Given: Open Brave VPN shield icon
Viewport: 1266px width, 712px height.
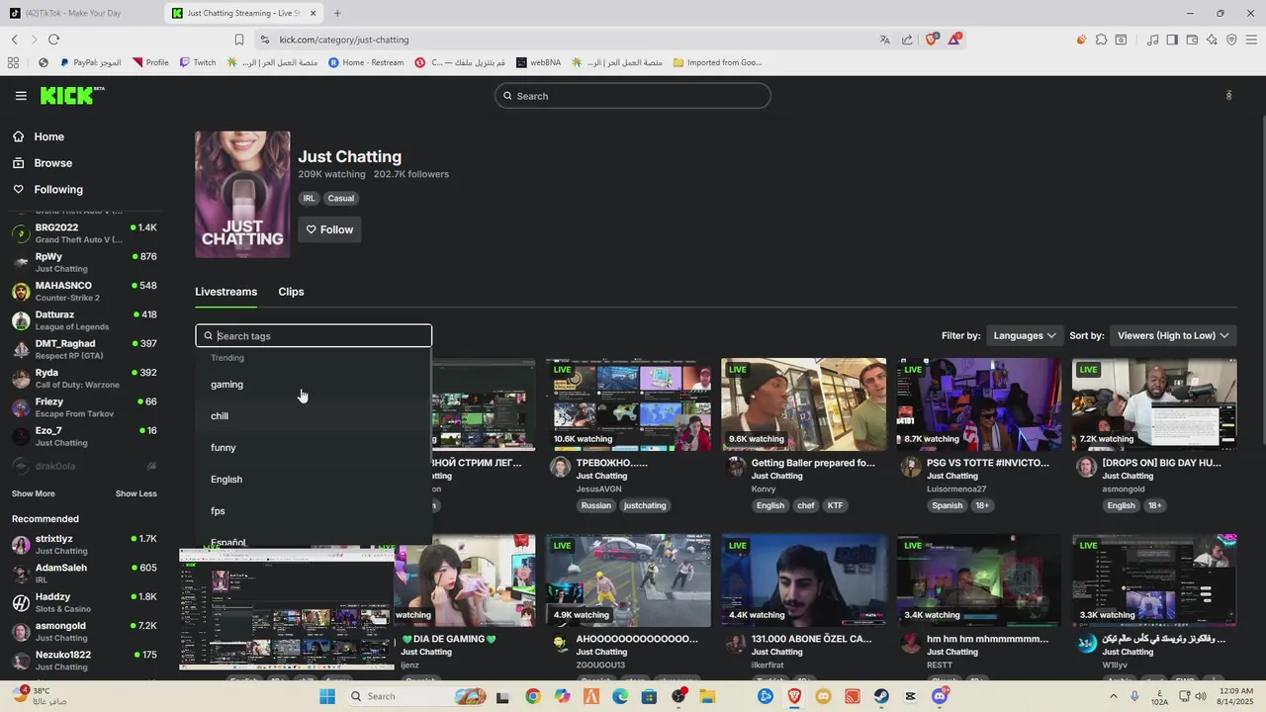Looking at the screenshot, I should click(x=1231, y=40).
